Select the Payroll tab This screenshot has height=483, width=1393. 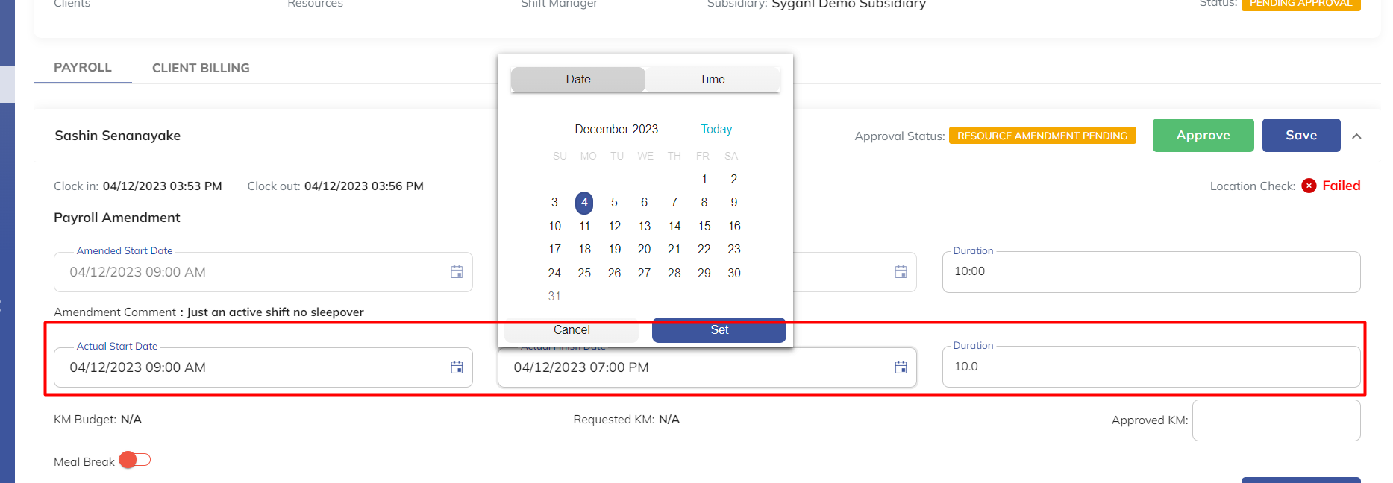(x=83, y=67)
